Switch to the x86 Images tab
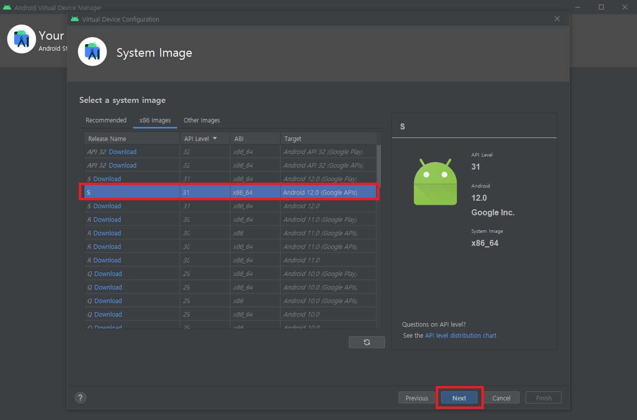637x420 pixels. pyautogui.click(x=155, y=120)
